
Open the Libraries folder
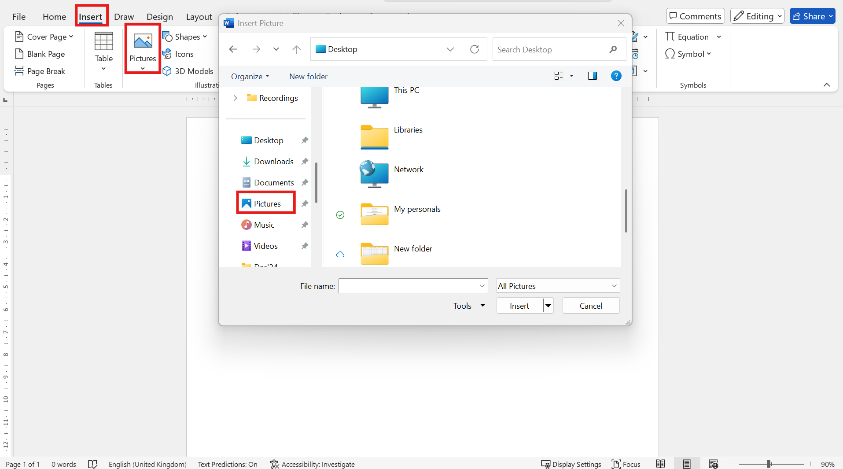click(391, 137)
